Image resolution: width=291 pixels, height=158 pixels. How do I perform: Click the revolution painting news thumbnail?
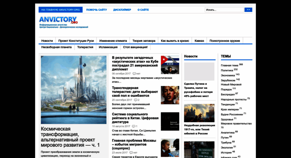(x=199, y=113)
